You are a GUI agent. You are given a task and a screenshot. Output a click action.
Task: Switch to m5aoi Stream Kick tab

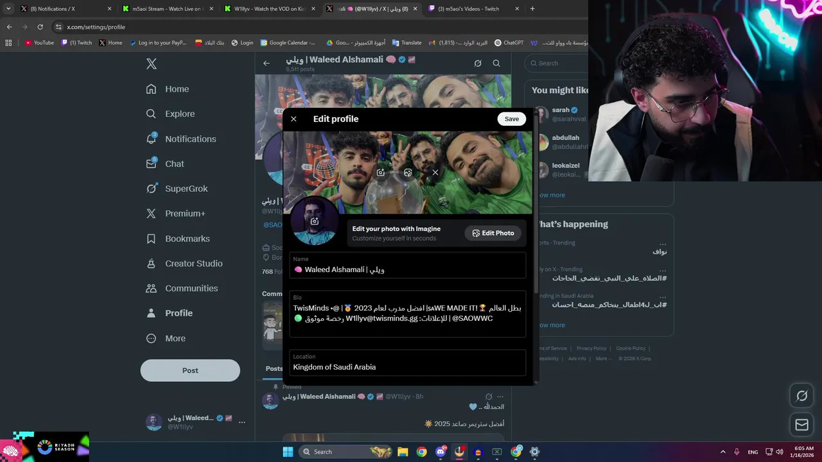pos(168,9)
